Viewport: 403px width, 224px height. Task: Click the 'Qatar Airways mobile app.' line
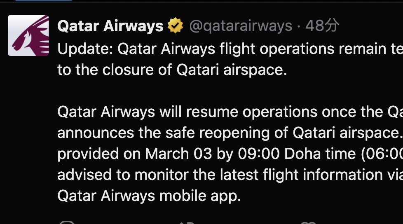point(149,196)
